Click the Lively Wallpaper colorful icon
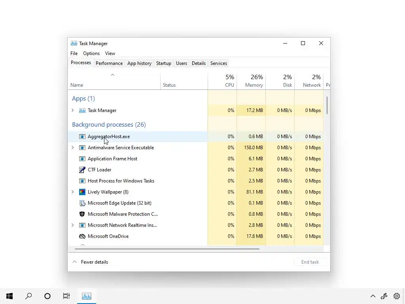The width and height of the screenshot is (405, 304). click(82, 192)
